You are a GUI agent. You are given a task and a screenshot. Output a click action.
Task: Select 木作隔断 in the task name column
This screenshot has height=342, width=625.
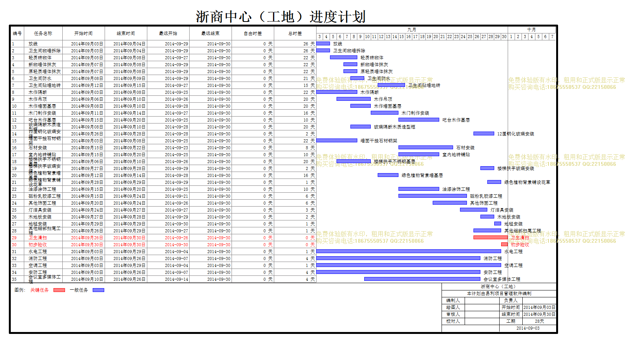(x=38, y=92)
